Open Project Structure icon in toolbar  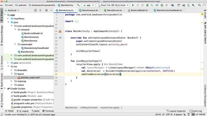[173, 5]
